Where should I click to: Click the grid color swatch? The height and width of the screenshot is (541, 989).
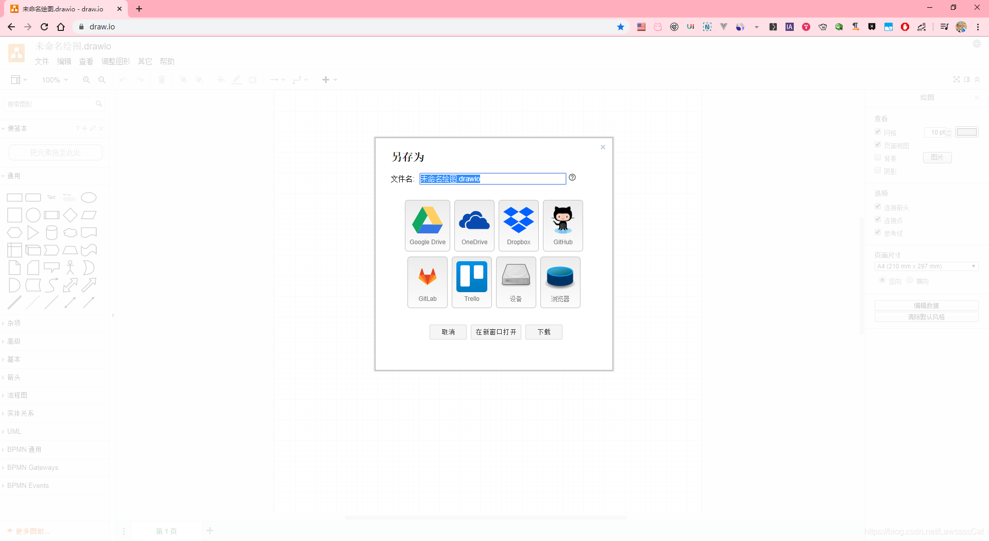tap(967, 132)
